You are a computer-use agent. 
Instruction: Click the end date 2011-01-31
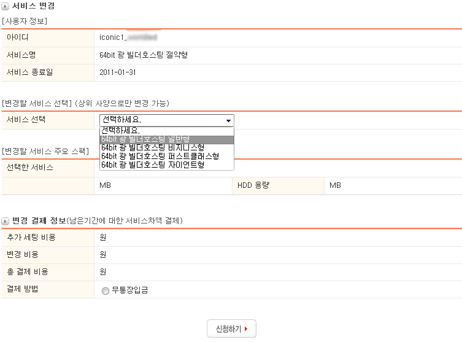[118, 72]
